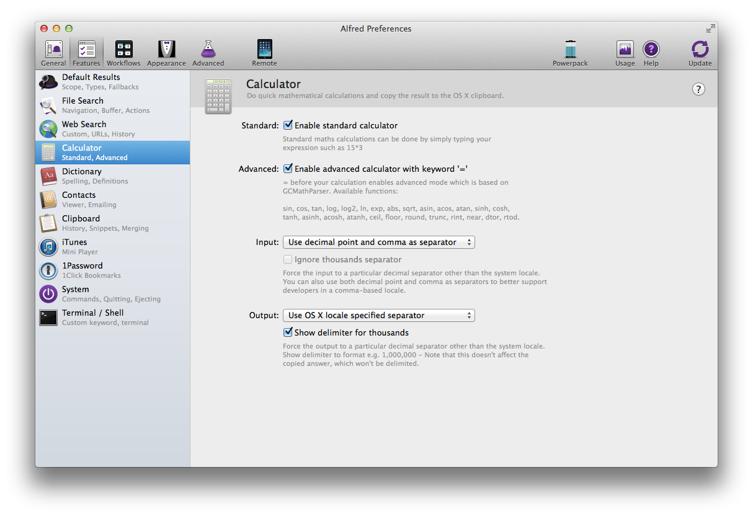
Task: Click the 'Alfred Preferences' window title
Action: point(376,29)
